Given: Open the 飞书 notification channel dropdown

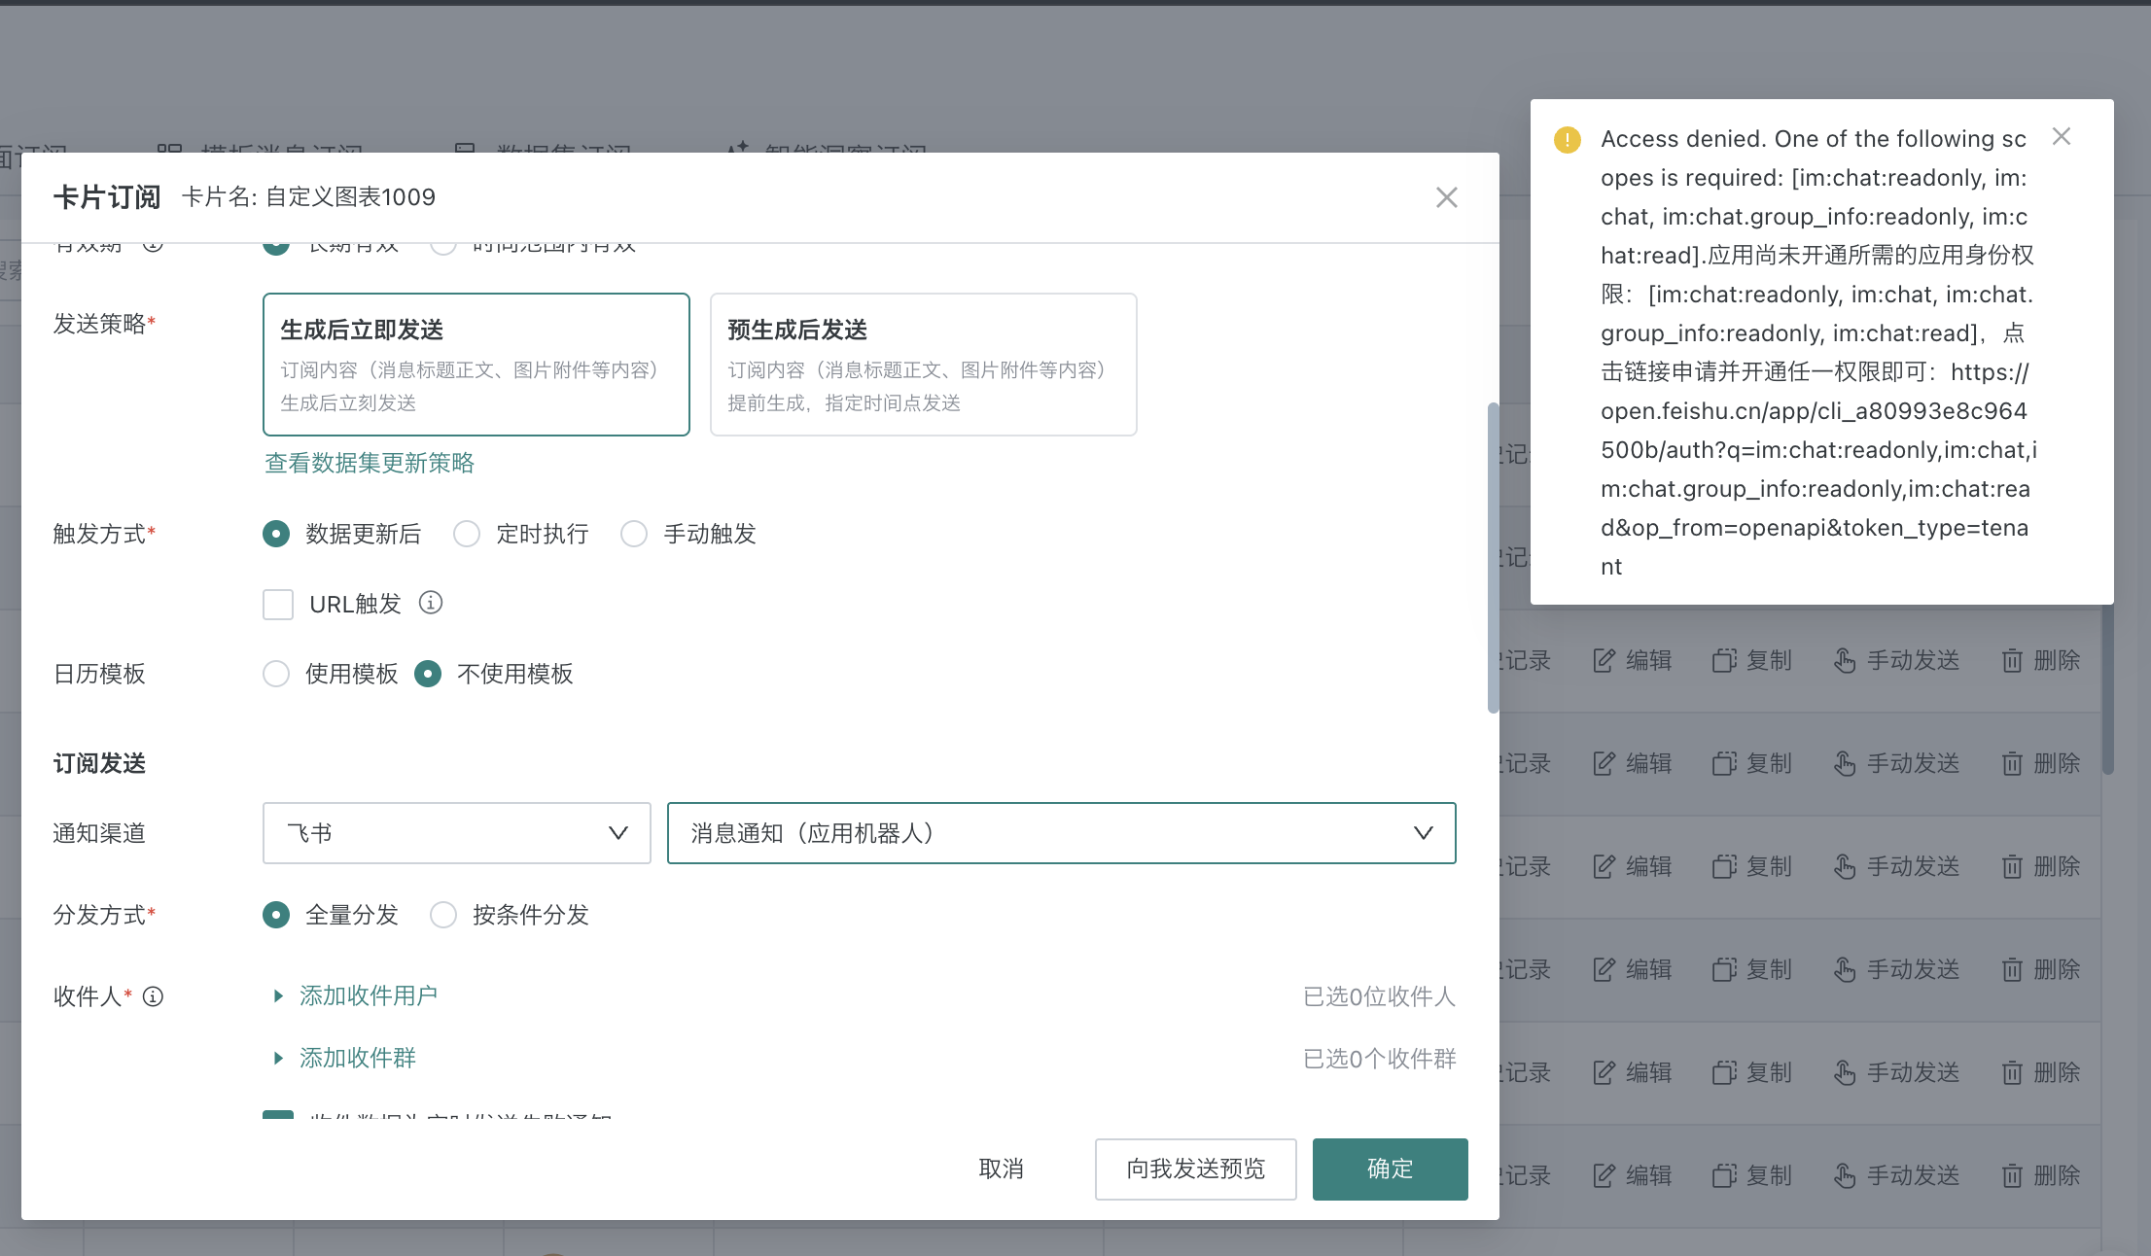Looking at the screenshot, I should (457, 833).
